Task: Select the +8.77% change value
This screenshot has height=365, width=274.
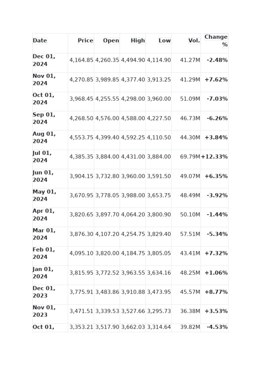Action: click(x=216, y=292)
